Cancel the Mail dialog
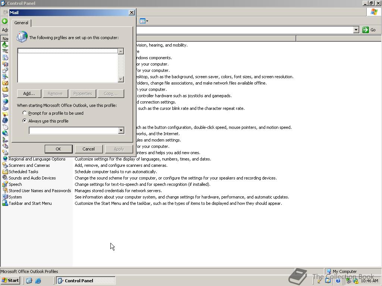Viewport: 382px width, 286px height. (x=88, y=149)
